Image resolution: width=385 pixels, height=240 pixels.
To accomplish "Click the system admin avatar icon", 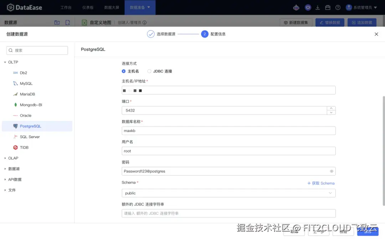I will [349, 7].
